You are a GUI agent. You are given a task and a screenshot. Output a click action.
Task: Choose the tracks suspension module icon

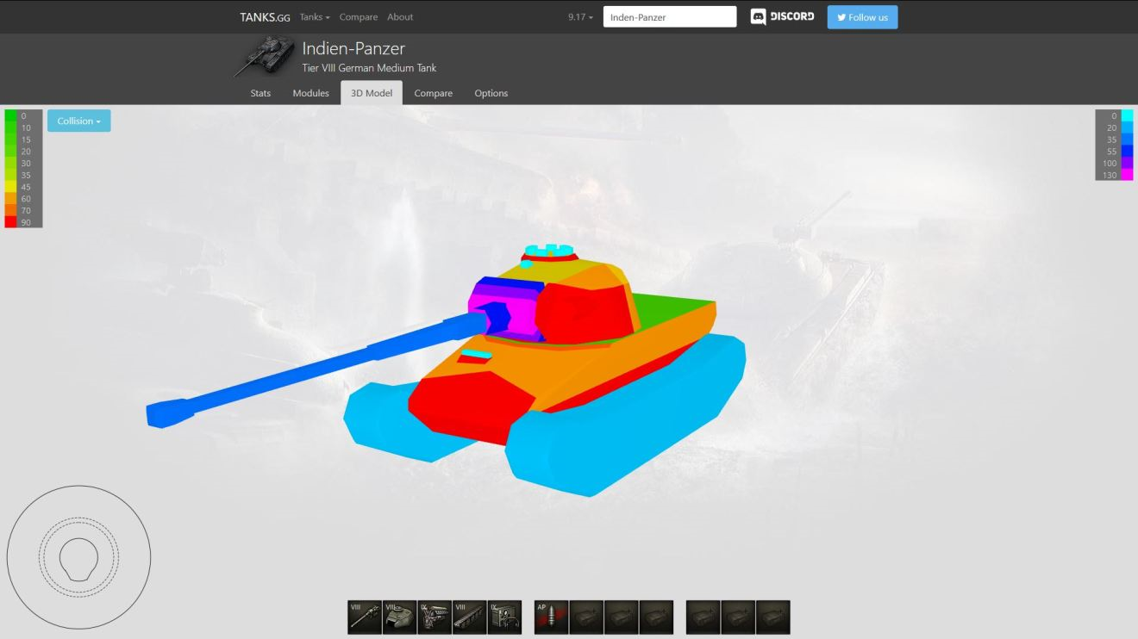tap(470, 617)
